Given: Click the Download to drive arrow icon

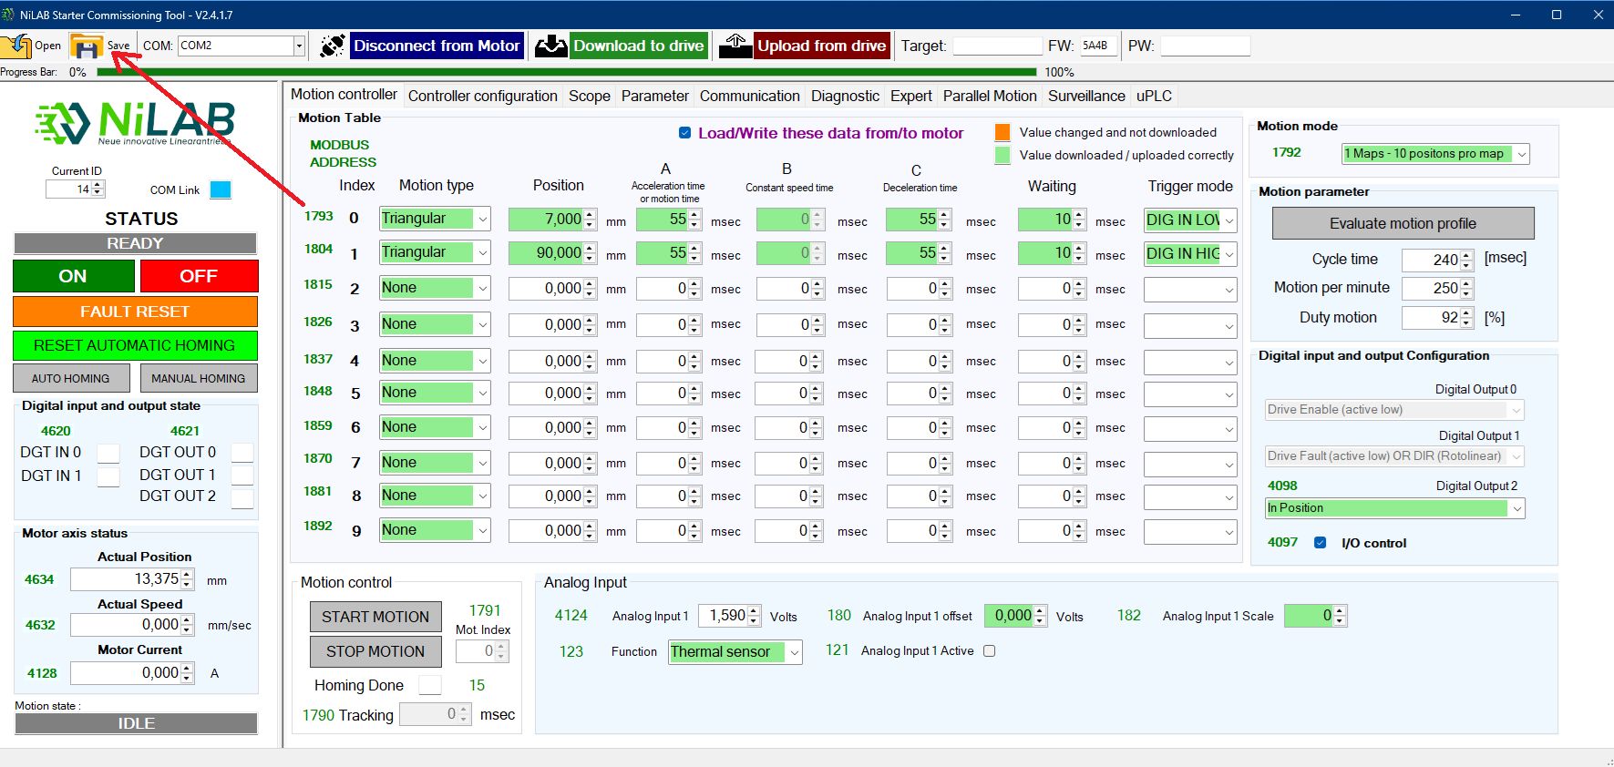Looking at the screenshot, I should (551, 46).
